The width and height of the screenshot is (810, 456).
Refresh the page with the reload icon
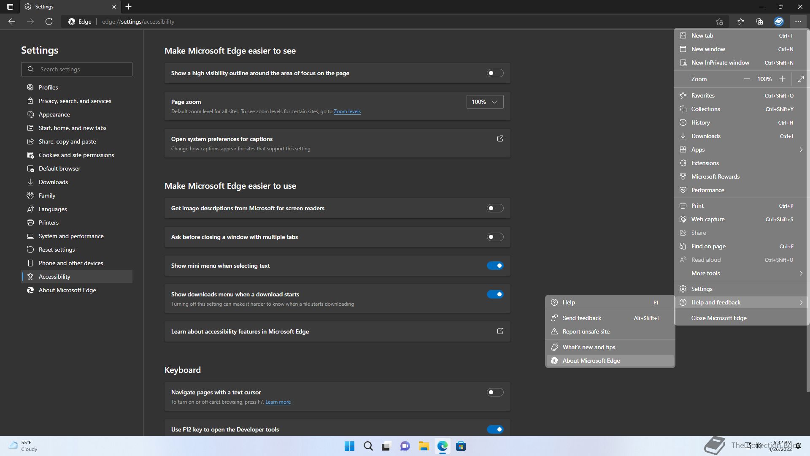point(49,22)
